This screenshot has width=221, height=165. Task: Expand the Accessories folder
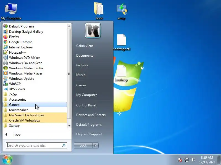coord(35,100)
